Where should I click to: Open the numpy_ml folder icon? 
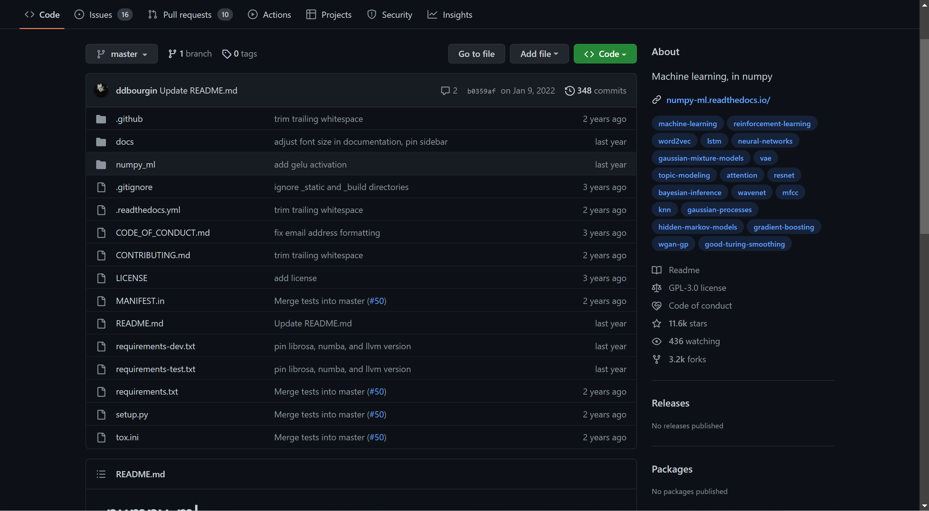101,165
